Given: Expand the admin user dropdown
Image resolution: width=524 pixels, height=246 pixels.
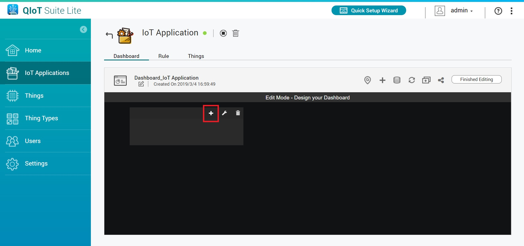Looking at the screenshot, I should [461, 11].
